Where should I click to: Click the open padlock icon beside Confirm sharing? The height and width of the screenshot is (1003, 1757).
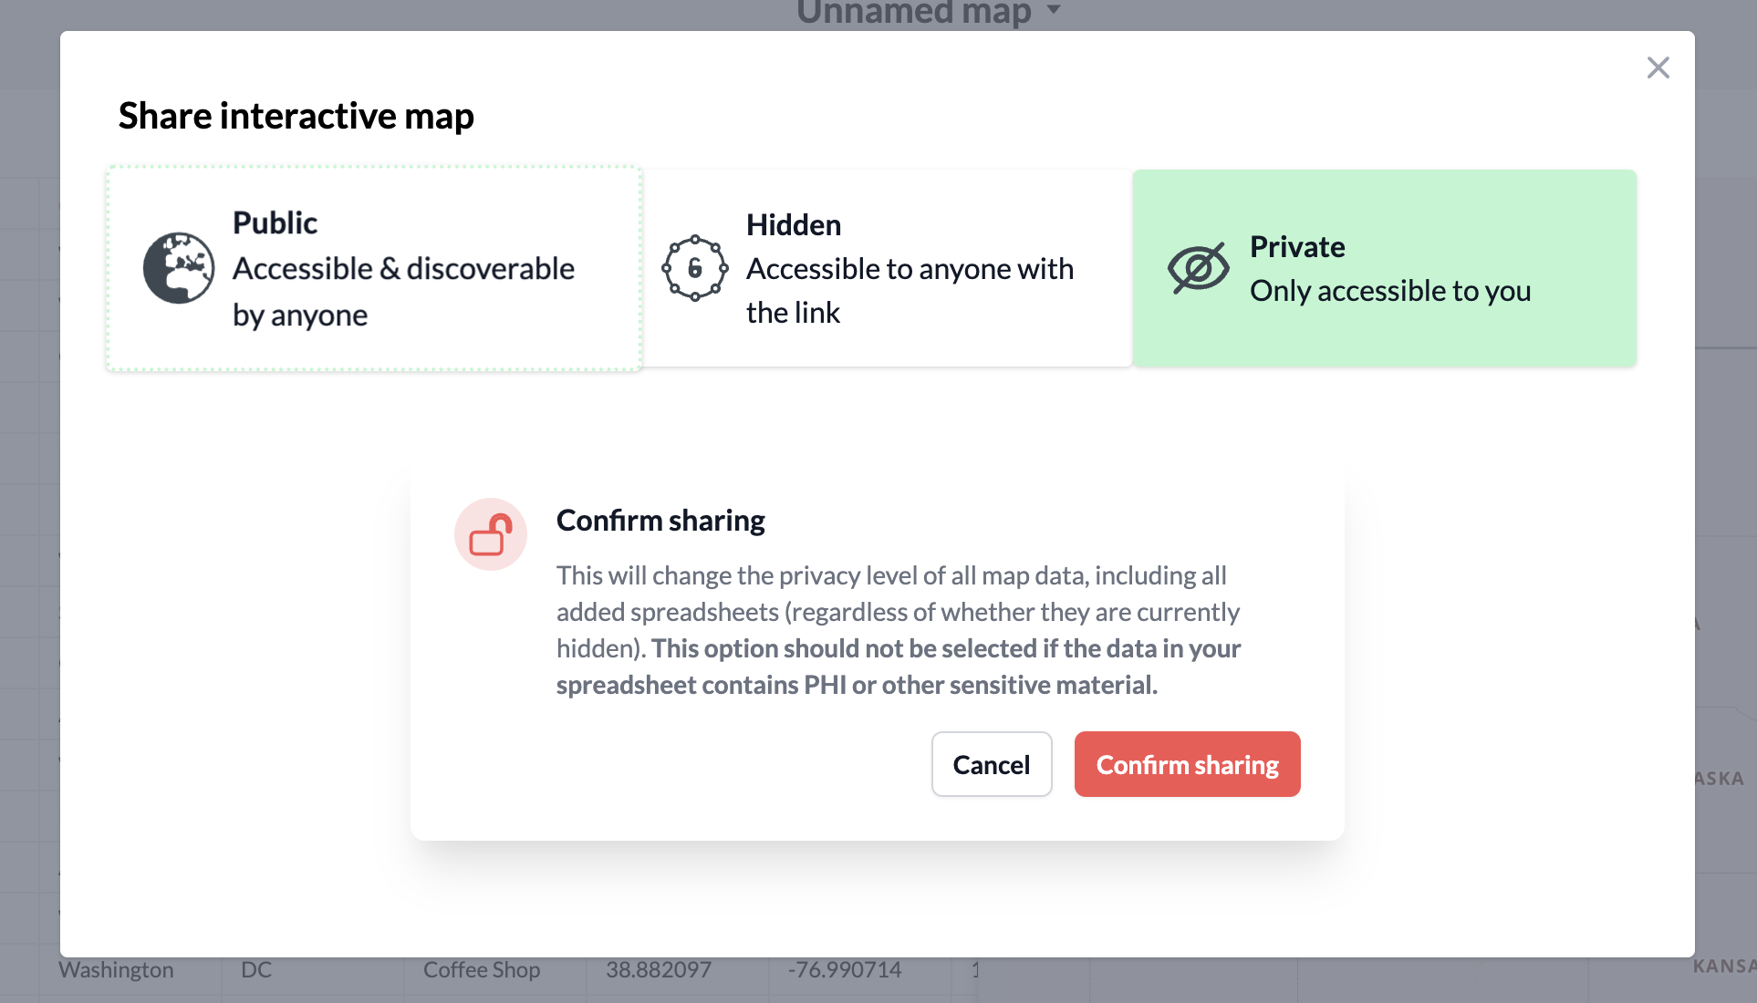(x=491, y=534)
